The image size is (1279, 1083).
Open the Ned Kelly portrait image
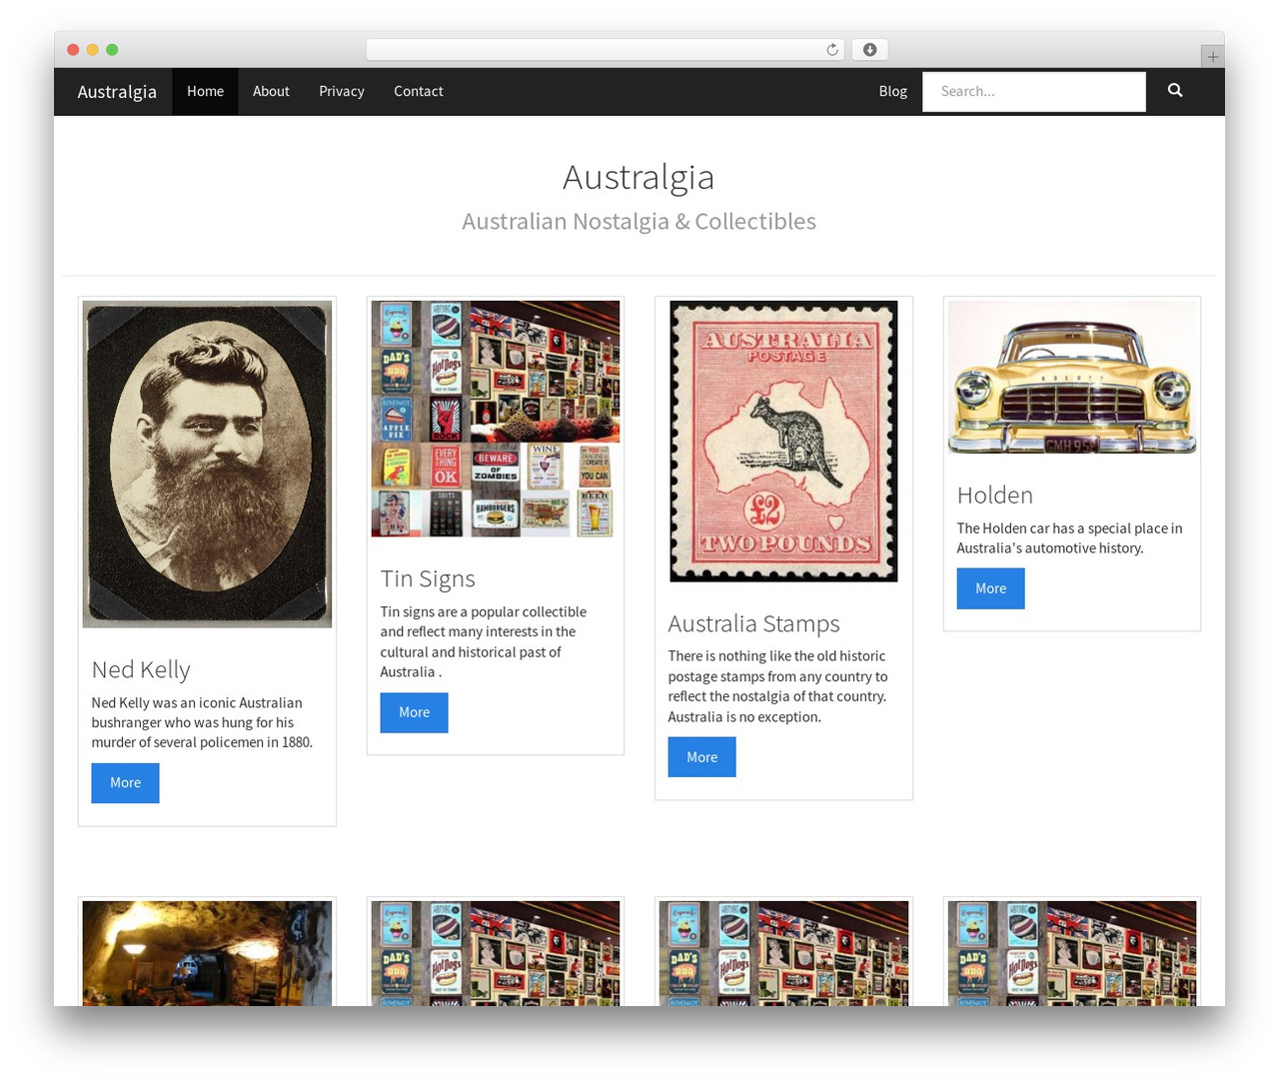[207, 465]
